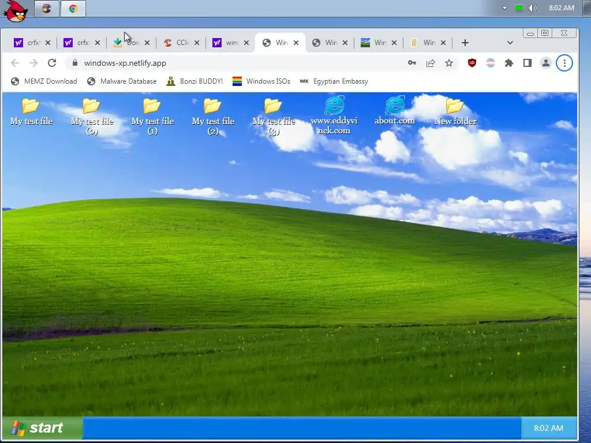Open the 'New folder' desktop icon
The image size is (591, 443).
[455, 111]
